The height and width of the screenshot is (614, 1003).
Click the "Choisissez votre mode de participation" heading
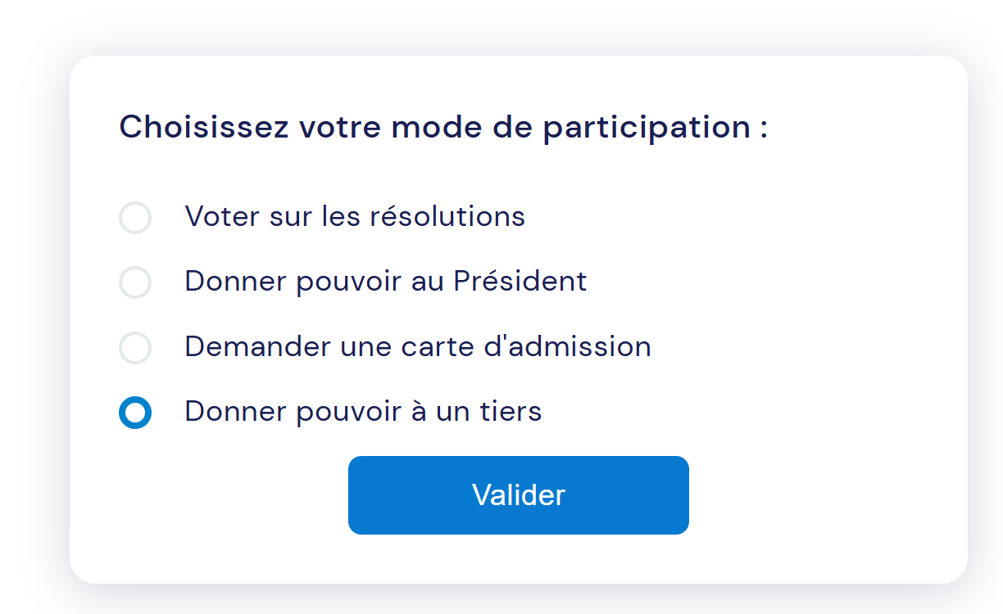coord(442,128)
